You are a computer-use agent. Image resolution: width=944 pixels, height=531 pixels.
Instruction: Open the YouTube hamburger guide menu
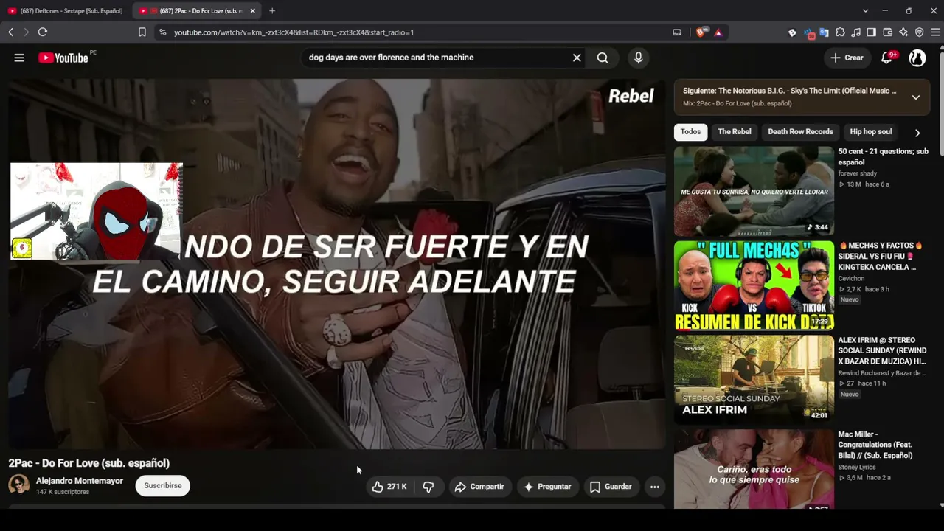tap(19, 58)
